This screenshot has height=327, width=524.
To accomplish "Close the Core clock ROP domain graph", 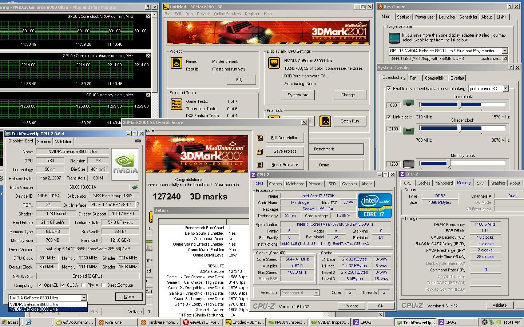I will click(x=148, y=16).
